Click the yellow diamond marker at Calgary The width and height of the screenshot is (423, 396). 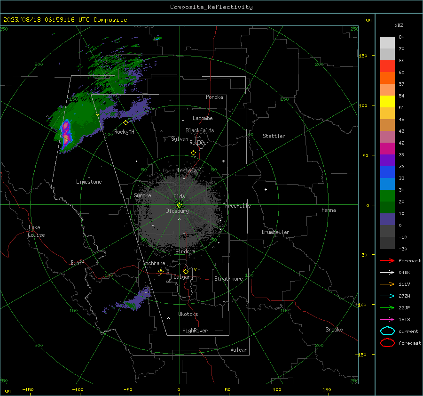click(186, 271)
